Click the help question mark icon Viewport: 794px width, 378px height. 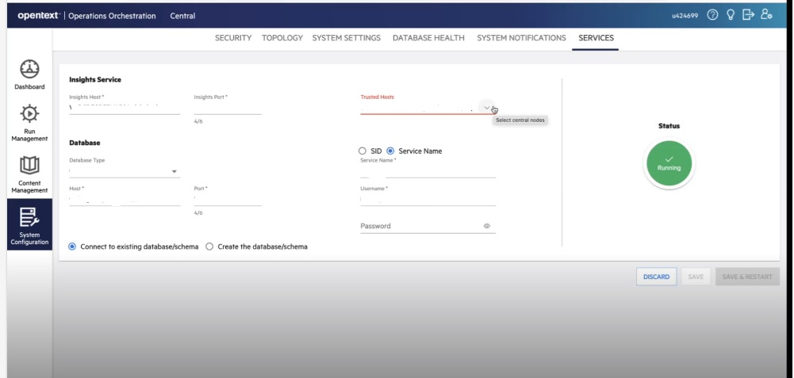click(712, 15)
